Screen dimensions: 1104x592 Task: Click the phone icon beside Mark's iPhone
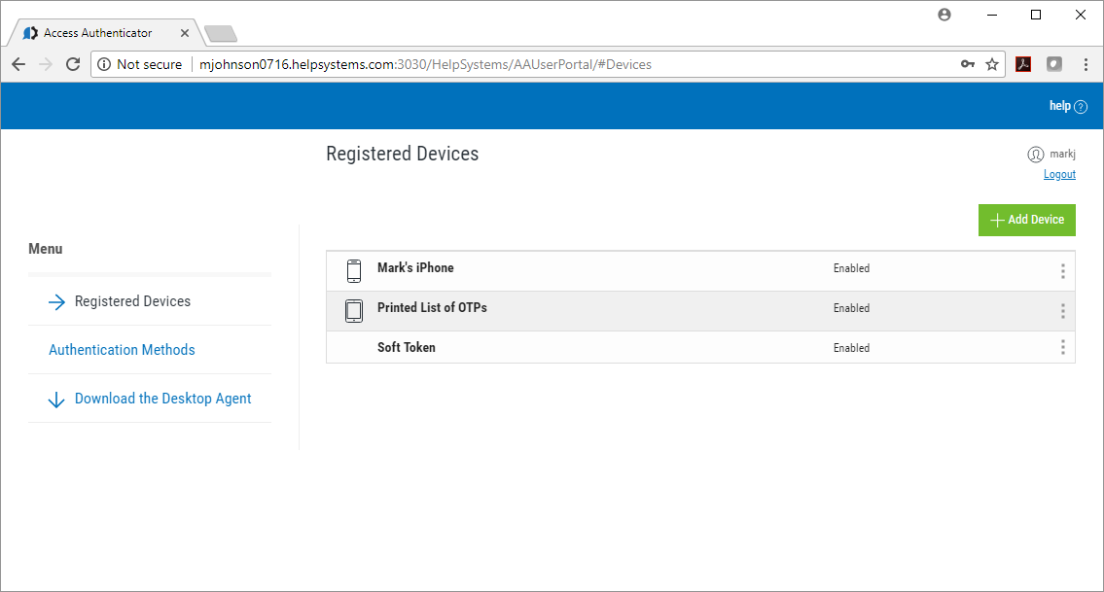click(354, 271)
